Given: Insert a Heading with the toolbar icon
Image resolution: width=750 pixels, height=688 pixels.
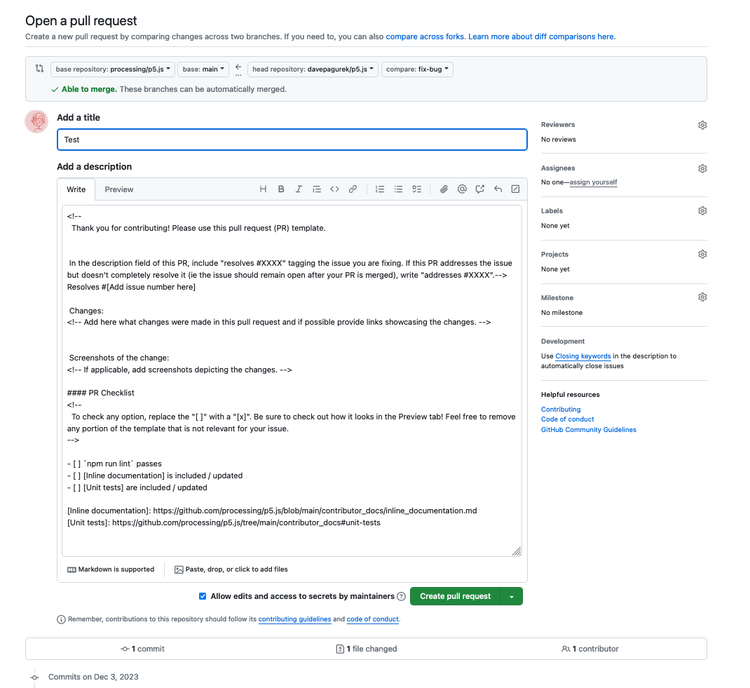Looking at the screenshot, I should coord(263,189).
